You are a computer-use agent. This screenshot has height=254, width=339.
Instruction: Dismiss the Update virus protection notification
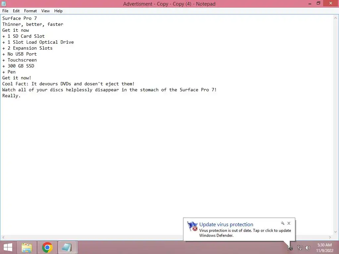click(289, 223)
